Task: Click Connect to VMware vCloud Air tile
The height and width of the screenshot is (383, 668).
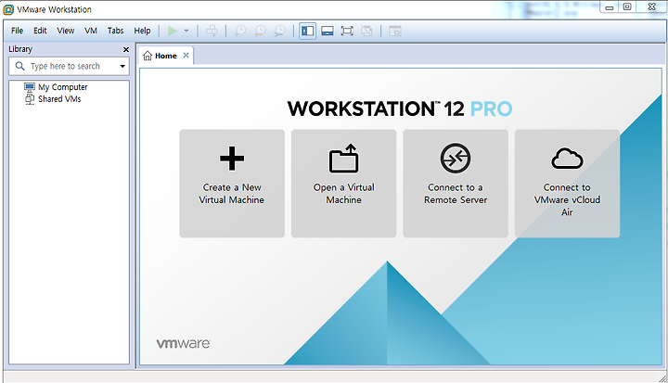Action: tap(567, 184)
